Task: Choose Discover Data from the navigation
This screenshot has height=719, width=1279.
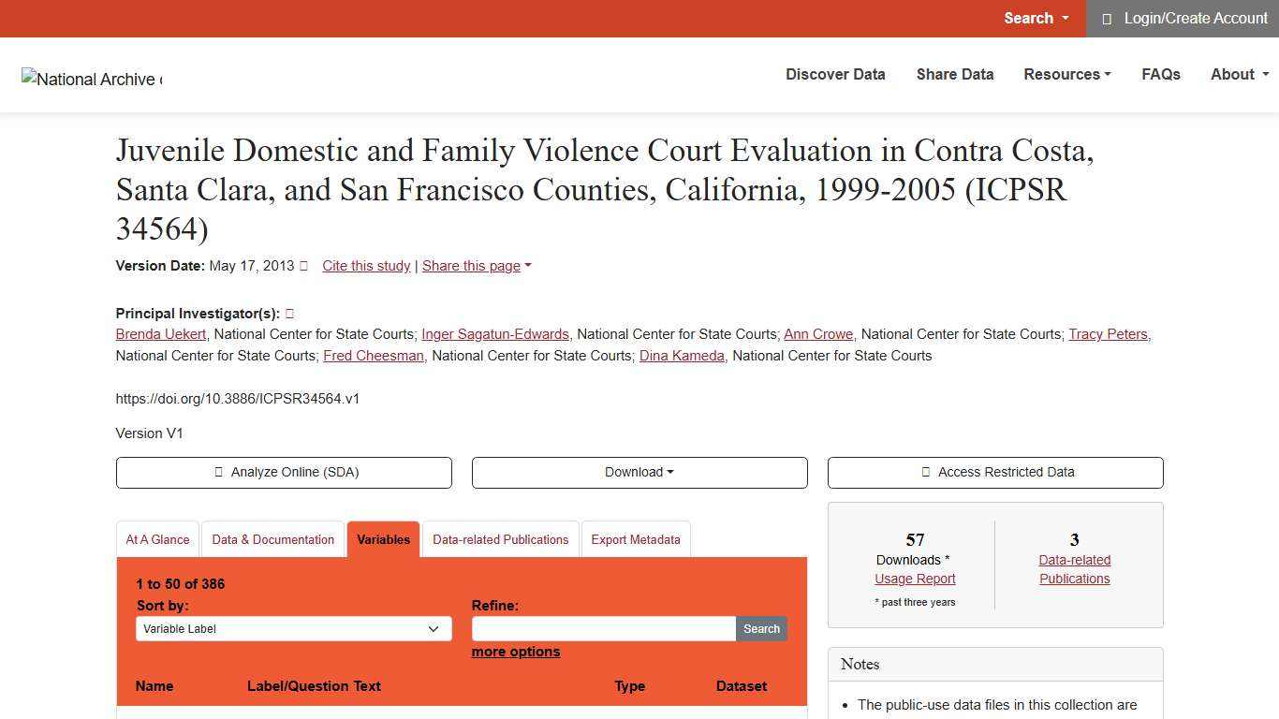Action: 834,74
